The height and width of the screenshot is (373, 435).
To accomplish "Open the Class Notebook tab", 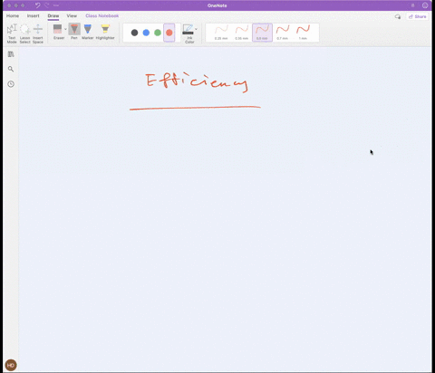I will (x=102, y=15).
